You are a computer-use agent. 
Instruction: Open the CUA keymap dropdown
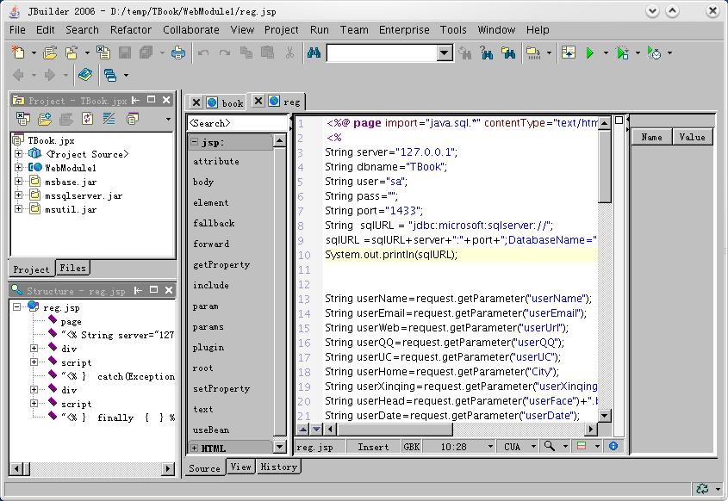coord(532,447)
